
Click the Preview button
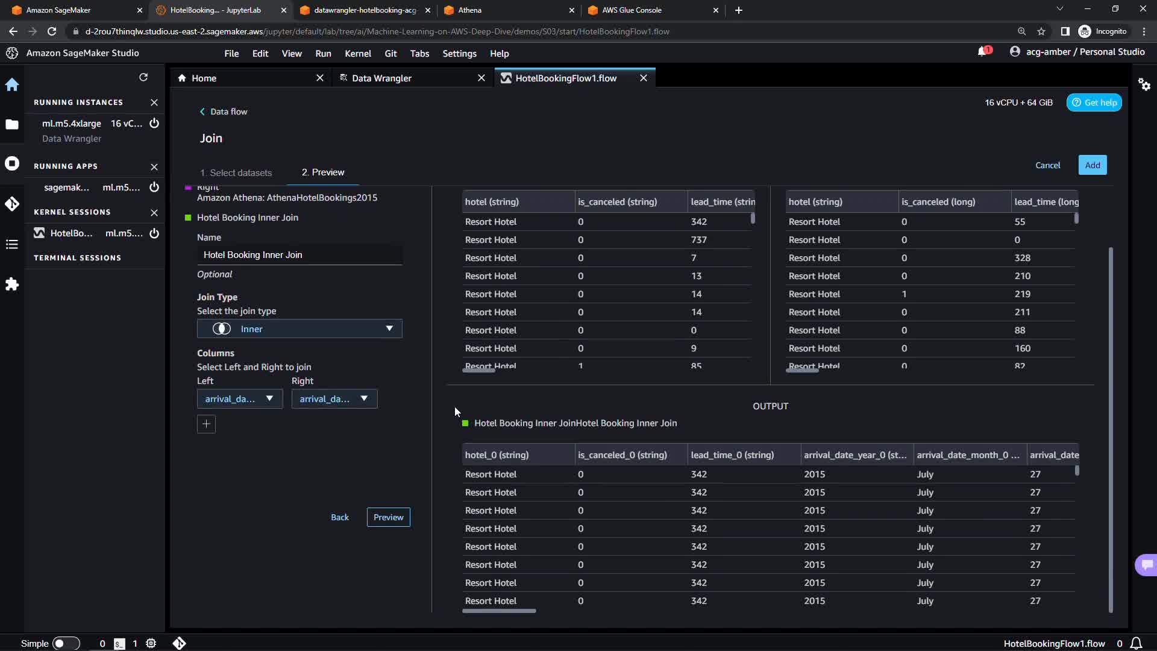point(388,517)
